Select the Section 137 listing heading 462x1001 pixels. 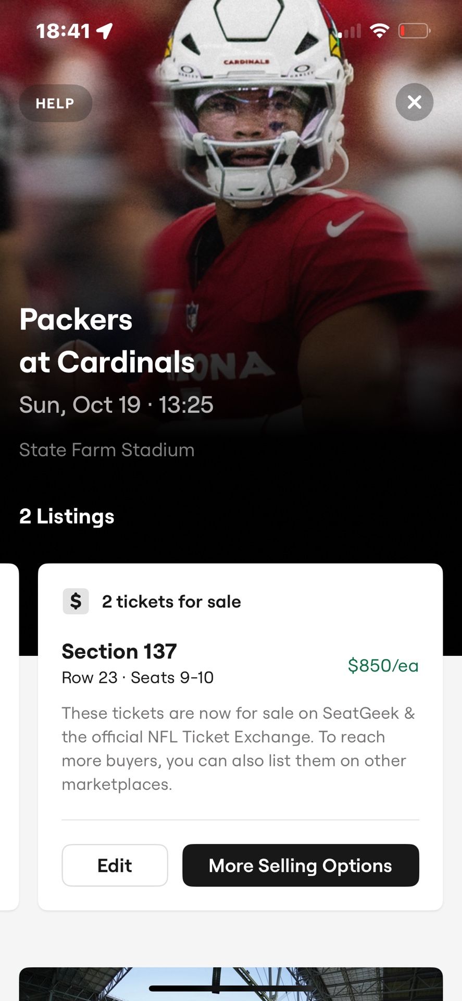(x=119, y=651)
